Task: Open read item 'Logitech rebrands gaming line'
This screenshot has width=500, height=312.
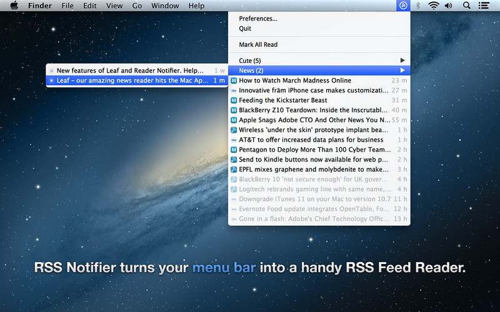Action: [x=319, y=189]
